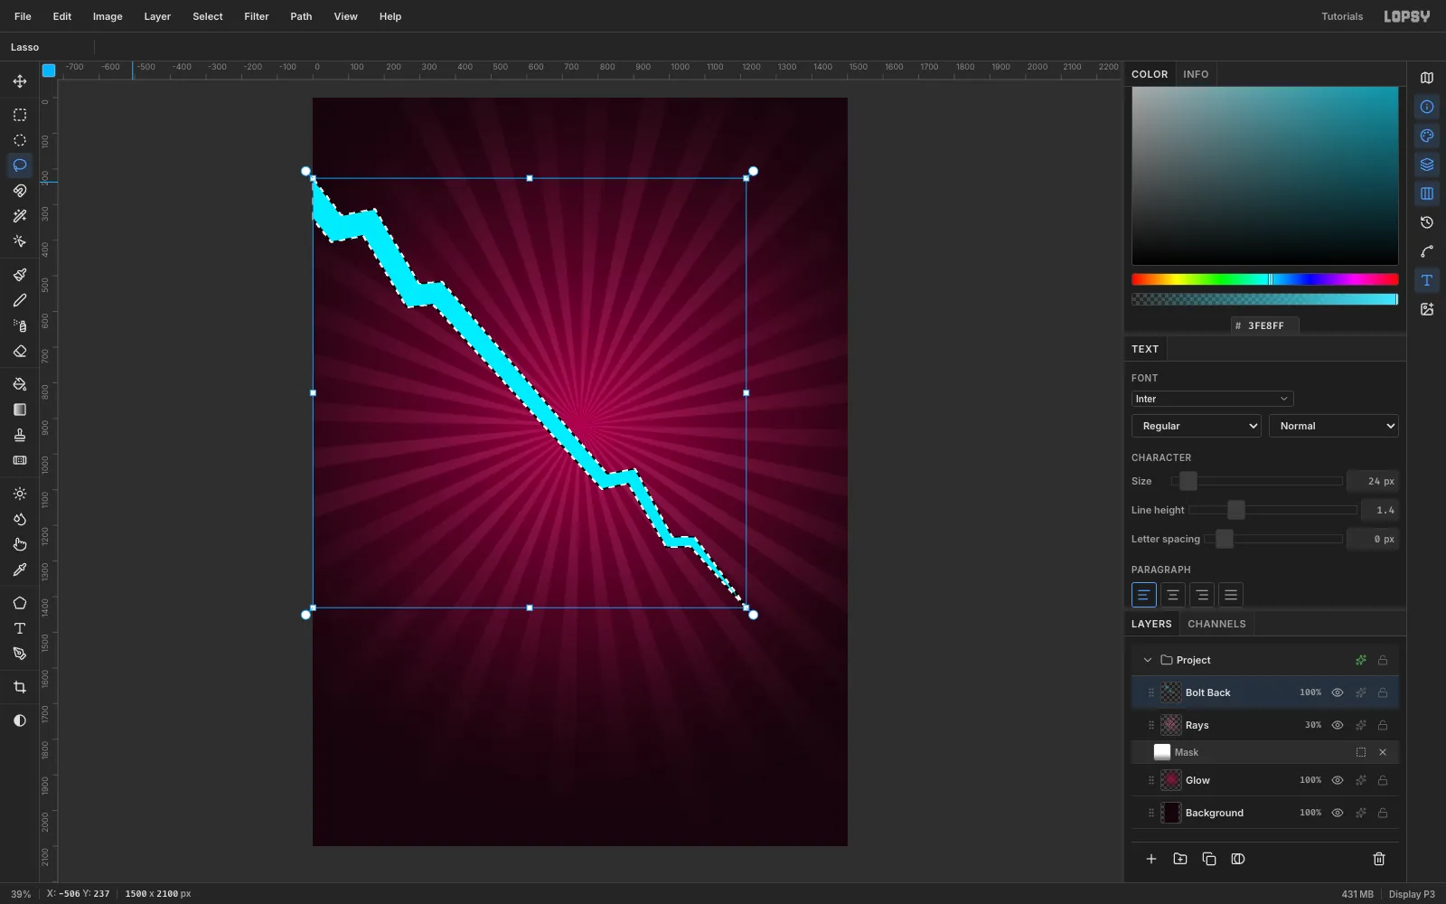
Task: Click the Glow layer thumbnail
Action: (x=1171, y=780)
